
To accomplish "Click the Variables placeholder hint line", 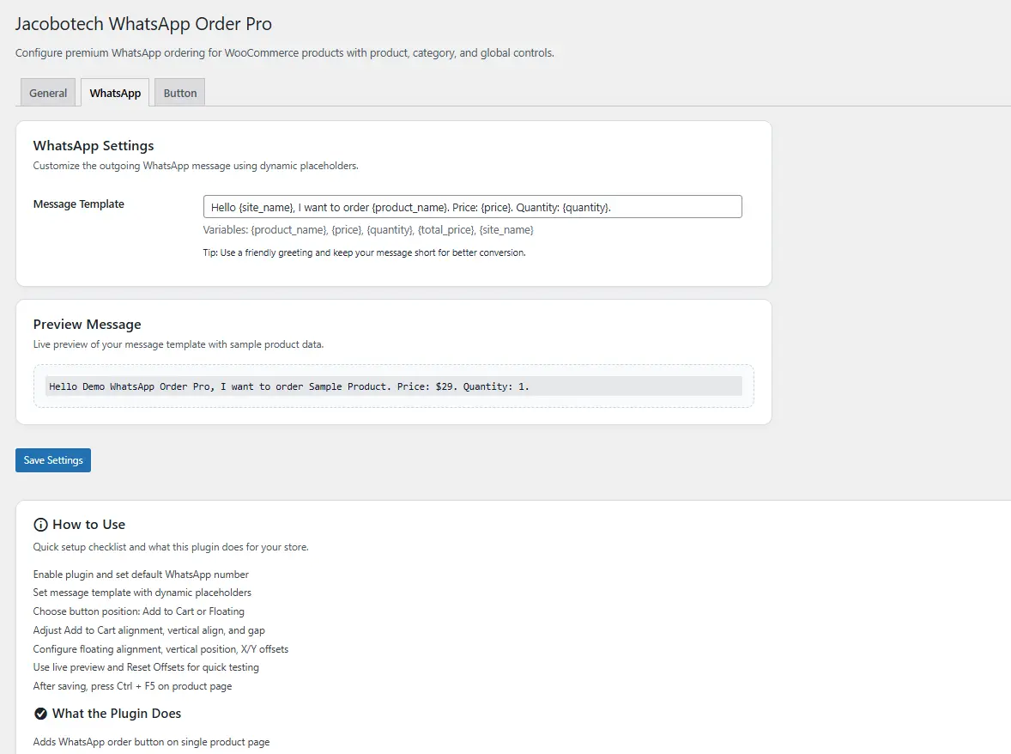I will (x=368, y=230).
